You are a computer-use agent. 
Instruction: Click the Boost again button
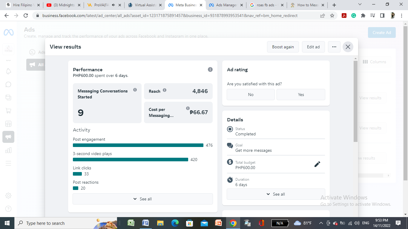pyautogui.click(x=283, y=47)
